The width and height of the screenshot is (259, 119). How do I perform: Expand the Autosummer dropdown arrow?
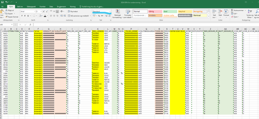pyautogui.click(x=245, y=10)
